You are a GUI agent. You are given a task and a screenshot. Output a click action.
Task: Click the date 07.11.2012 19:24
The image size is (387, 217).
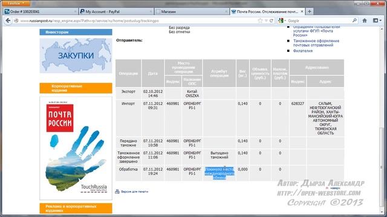[153, 171]
